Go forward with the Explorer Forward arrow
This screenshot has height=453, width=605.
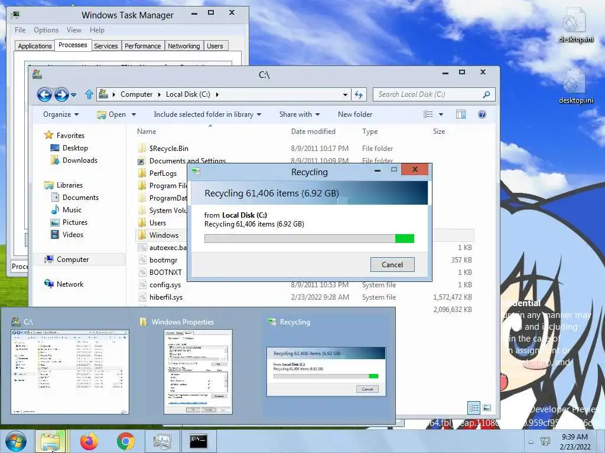pos(61,94)
